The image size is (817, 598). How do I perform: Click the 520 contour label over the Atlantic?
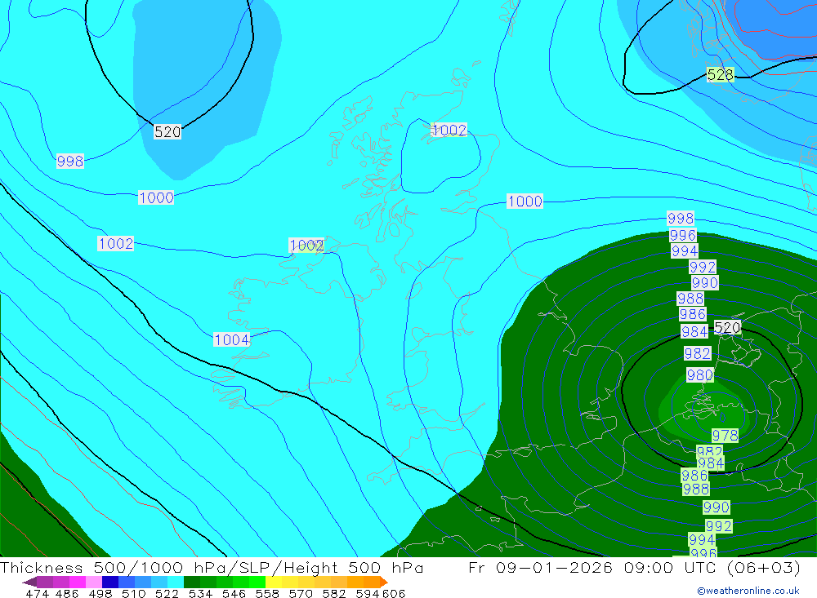click(167, 131)
